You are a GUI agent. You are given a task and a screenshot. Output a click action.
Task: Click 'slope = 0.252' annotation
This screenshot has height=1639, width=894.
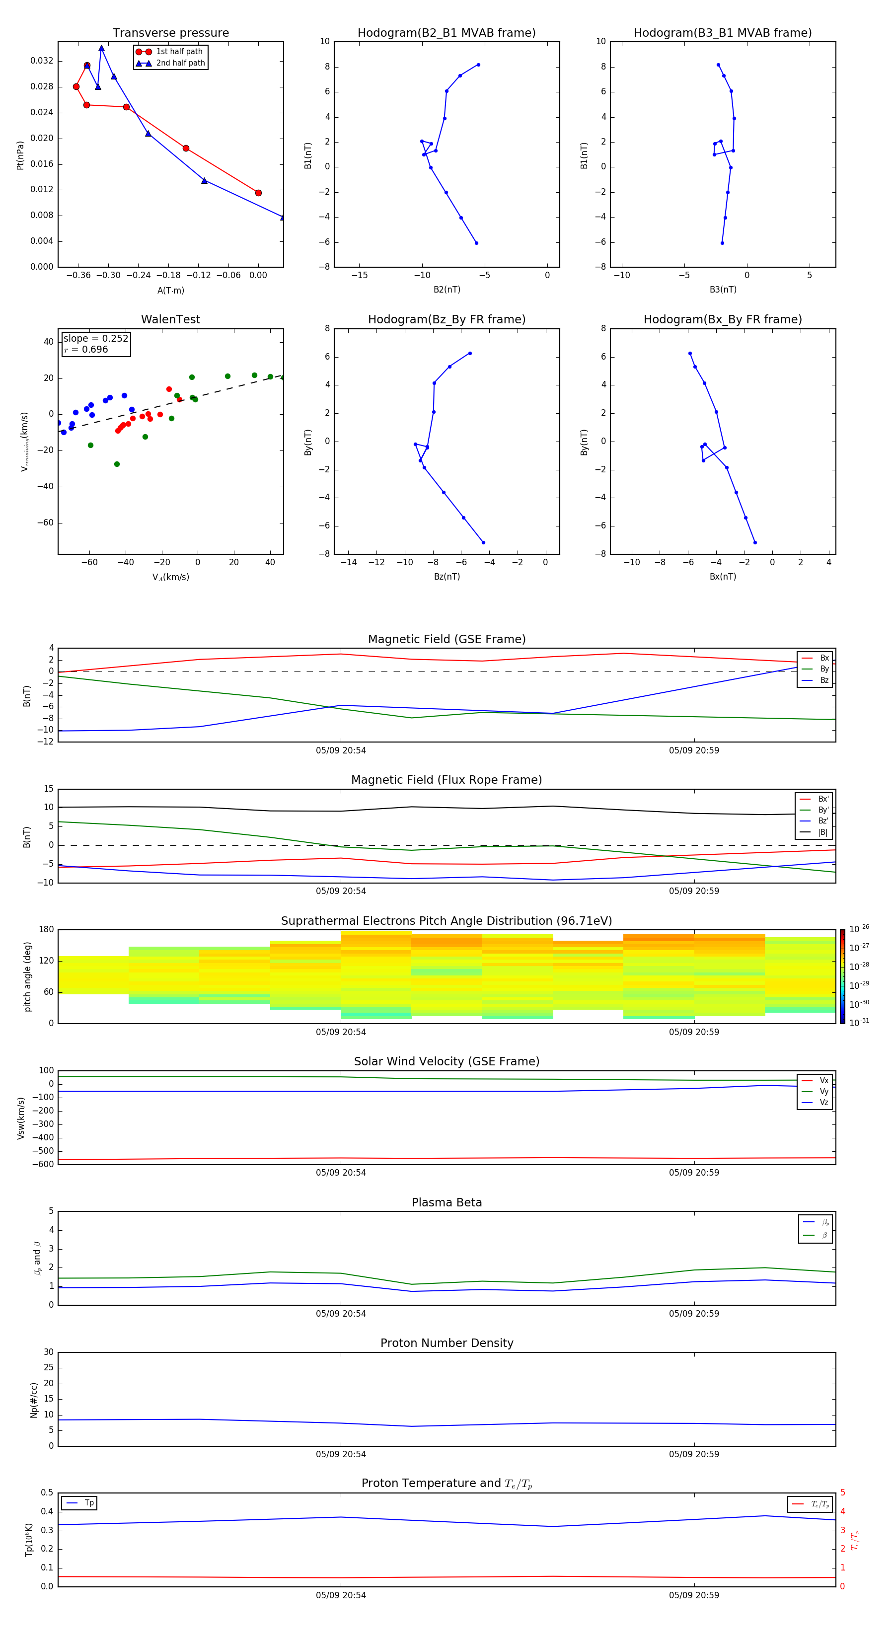tap(95, 339)
